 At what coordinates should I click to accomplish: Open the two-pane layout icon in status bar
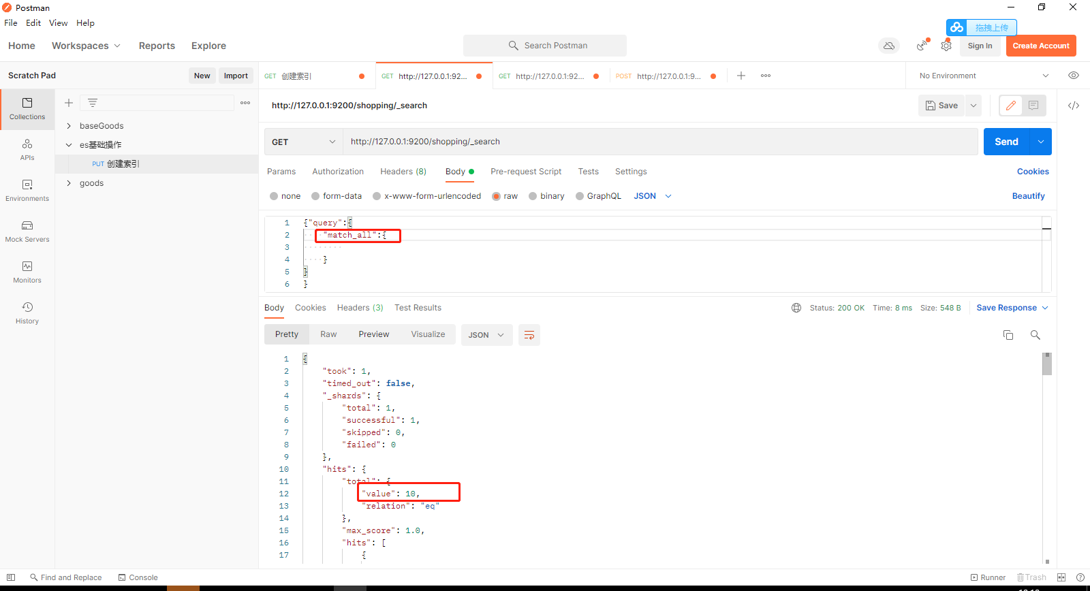point(1061,577)
